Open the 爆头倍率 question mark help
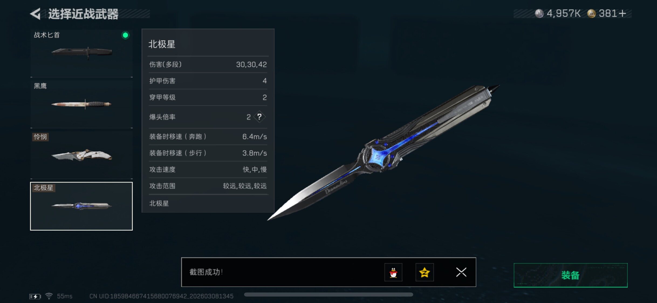The image size is (657, 303). (x=259, y=117)
